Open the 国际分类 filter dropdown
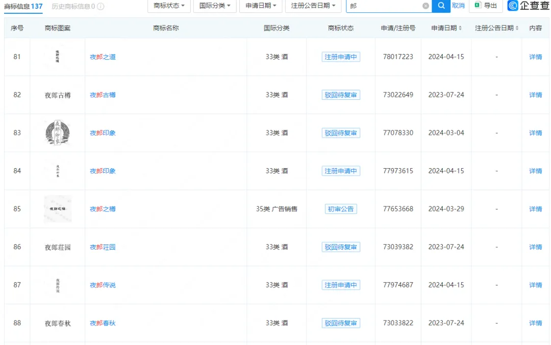 215,6
